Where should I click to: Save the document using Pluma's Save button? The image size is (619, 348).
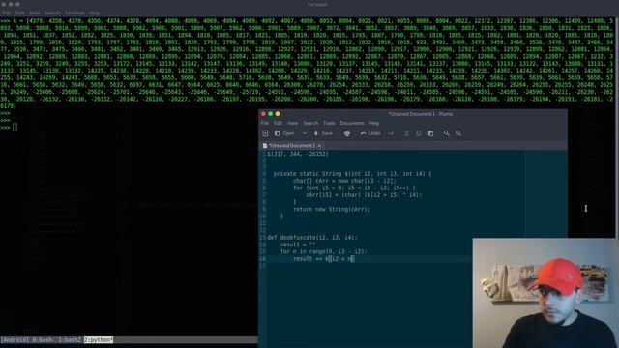[323, 133]
